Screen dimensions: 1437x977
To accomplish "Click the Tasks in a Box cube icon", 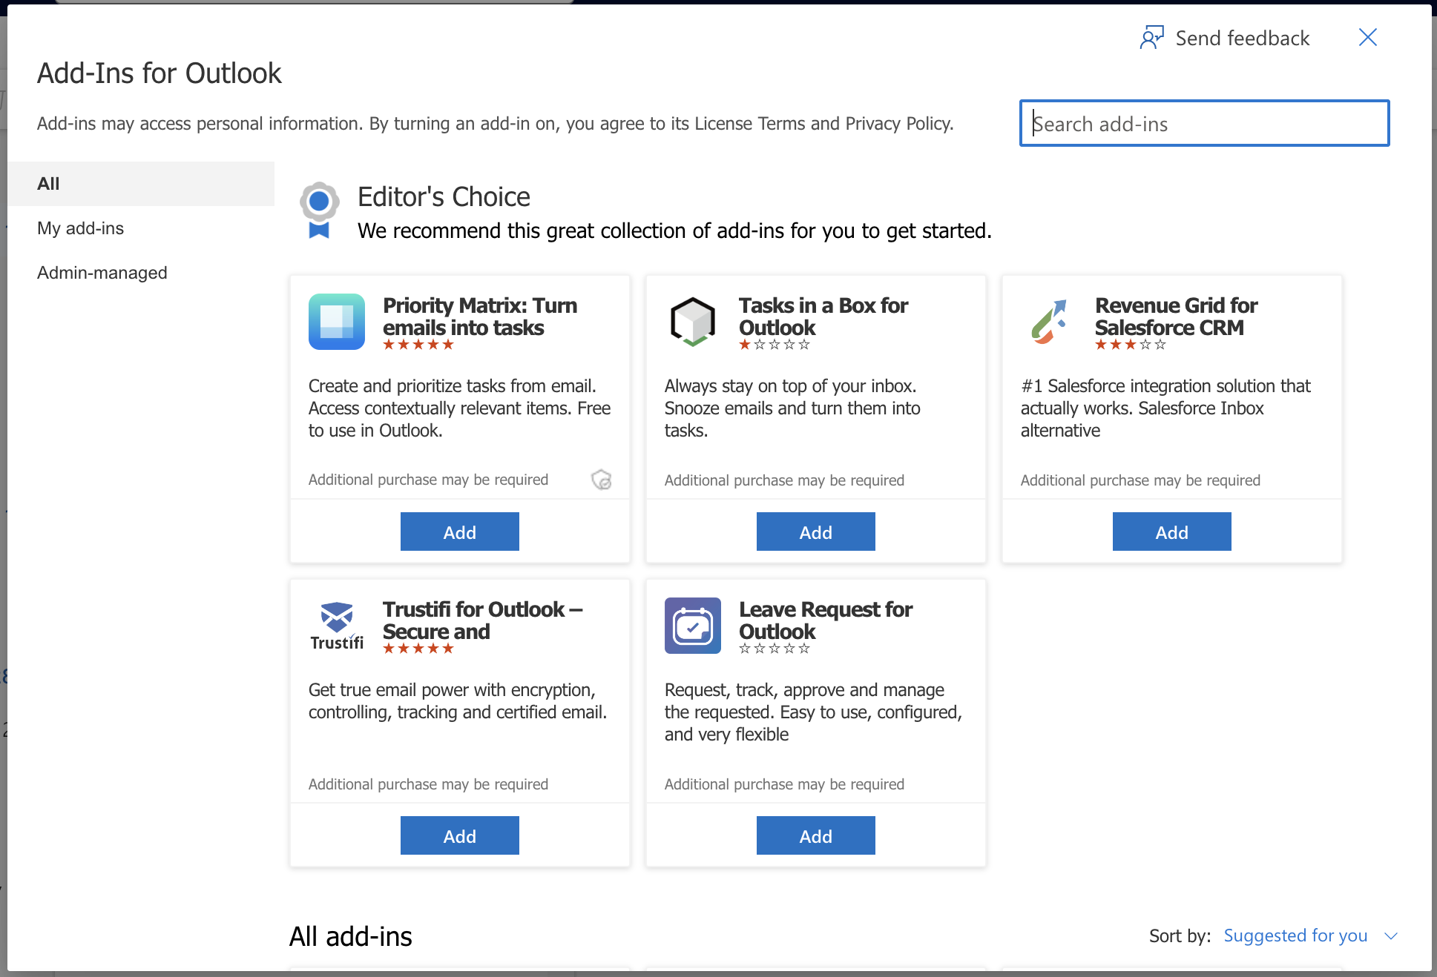I will pyautogui.click(x=692, y=322).
